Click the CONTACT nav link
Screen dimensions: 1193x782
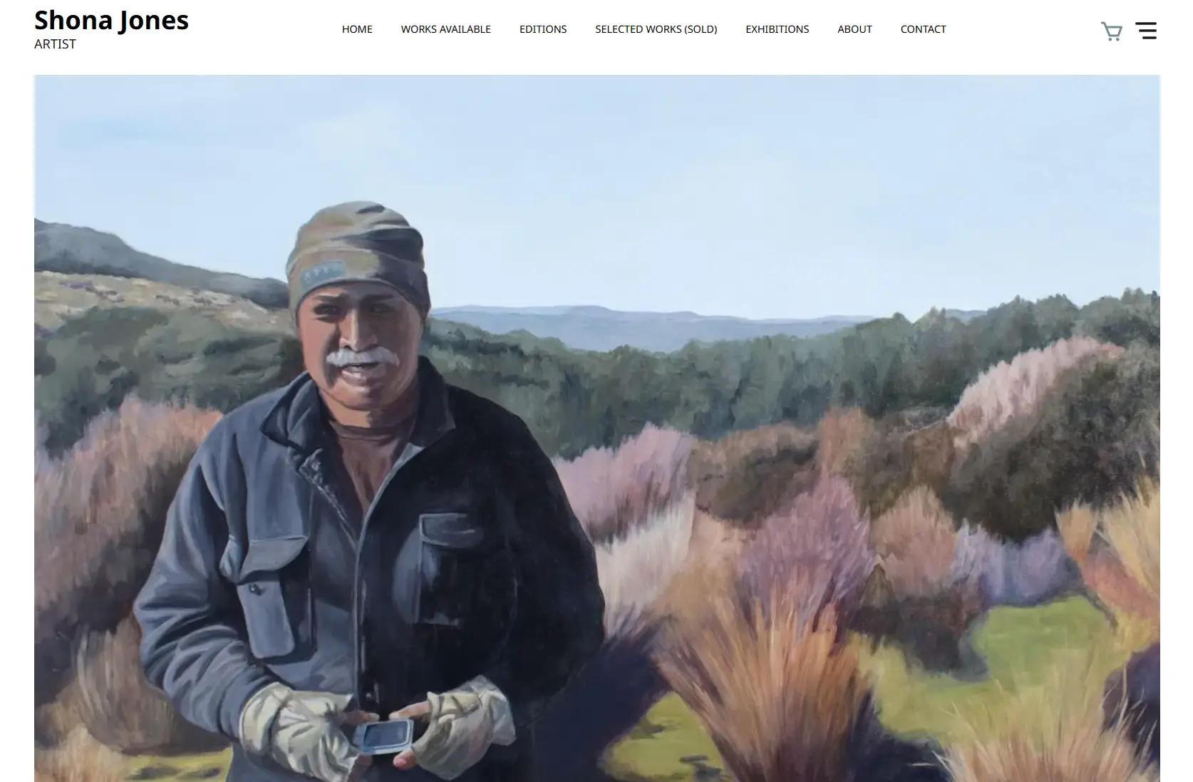[923, 29]
